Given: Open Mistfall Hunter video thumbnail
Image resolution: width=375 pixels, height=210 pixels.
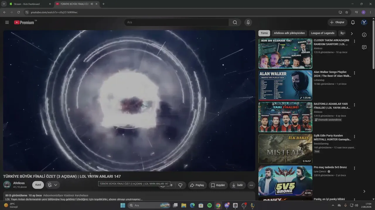Looking at the screenshot, I should (285, 149).
